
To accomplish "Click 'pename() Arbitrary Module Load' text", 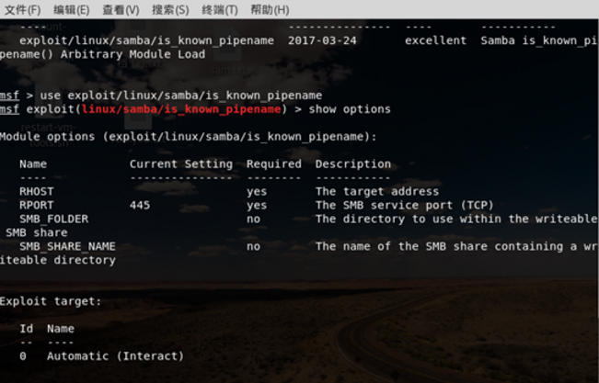I will point(102,54).
